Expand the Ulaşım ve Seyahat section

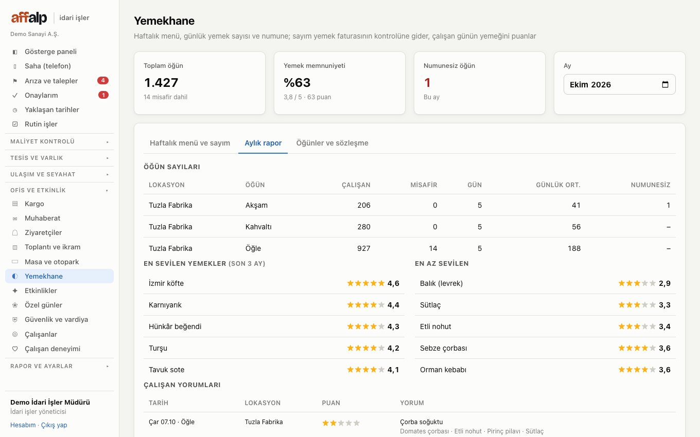pos(59,174)
